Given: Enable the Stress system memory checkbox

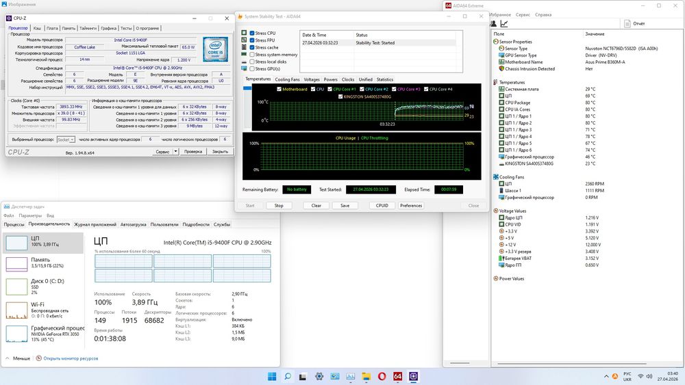Looking at the screenshot, I should [252, 55].
